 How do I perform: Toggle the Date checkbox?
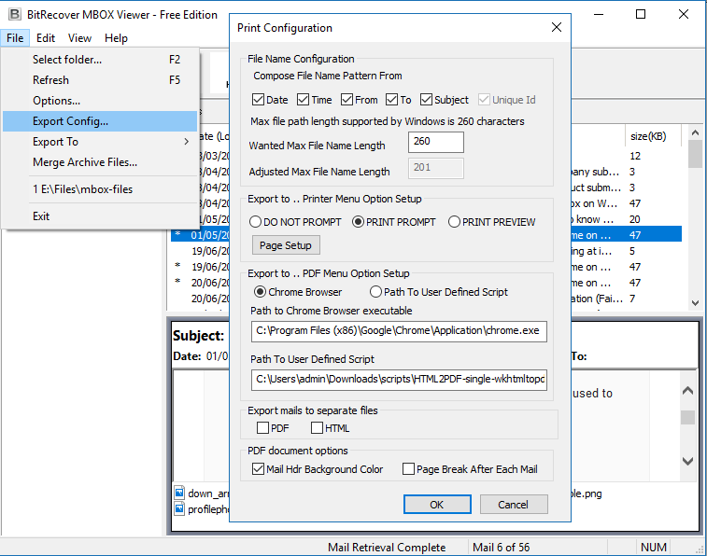point(258,100)
